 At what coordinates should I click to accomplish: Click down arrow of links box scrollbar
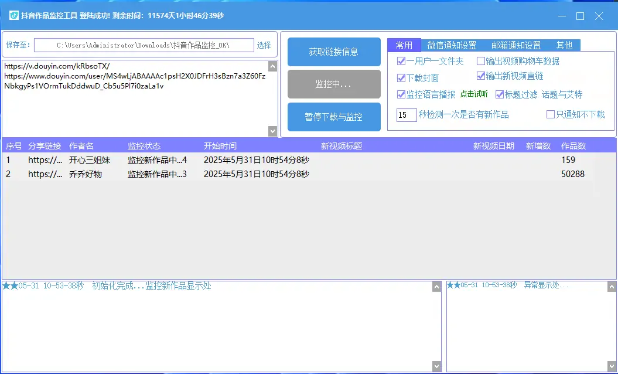(272, 131)
